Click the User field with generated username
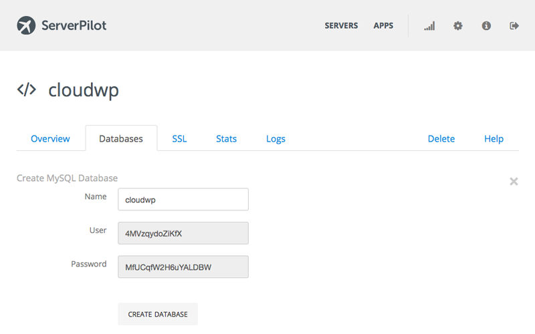 (x=183, y=233)
